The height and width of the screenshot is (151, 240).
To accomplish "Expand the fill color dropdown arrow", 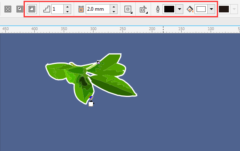I will [211, 9].
